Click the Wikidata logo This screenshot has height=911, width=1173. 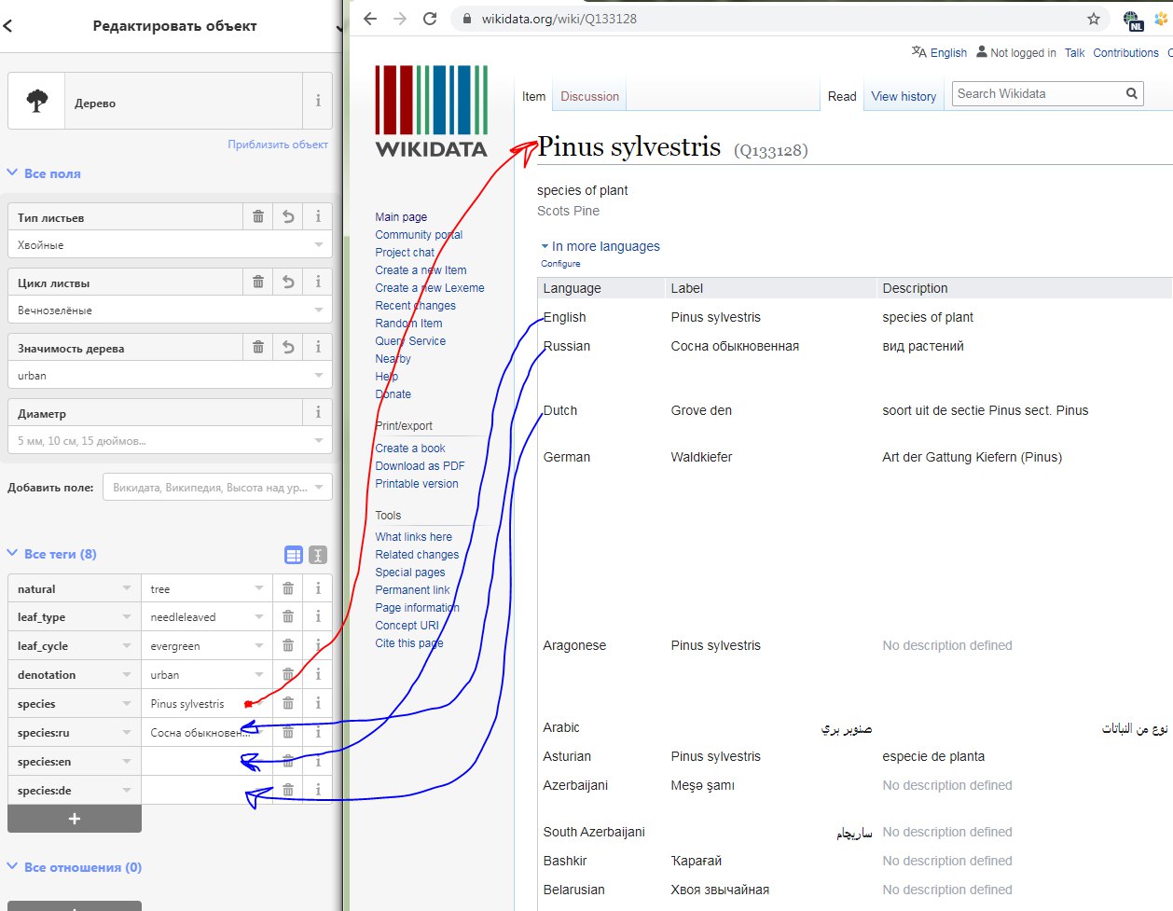tap(431, 111)
